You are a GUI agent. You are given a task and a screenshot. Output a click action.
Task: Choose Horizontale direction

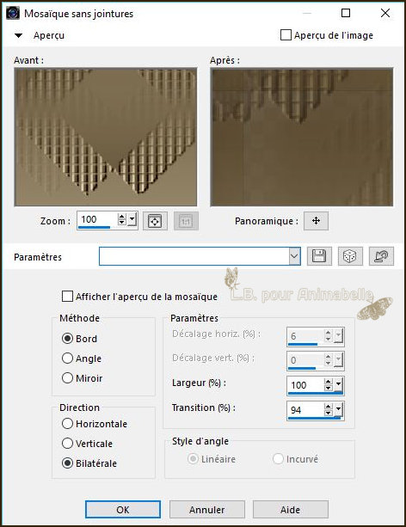(x=67, y=424)
